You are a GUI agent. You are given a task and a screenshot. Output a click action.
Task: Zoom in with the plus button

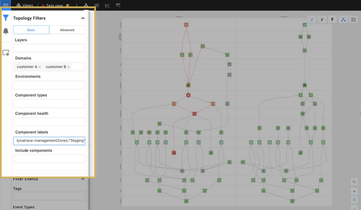click(354, 191)
